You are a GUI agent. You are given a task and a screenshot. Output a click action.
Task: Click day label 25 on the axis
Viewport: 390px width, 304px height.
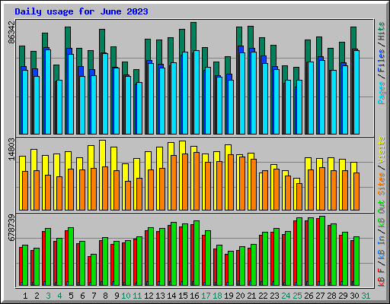click(297, 296)
